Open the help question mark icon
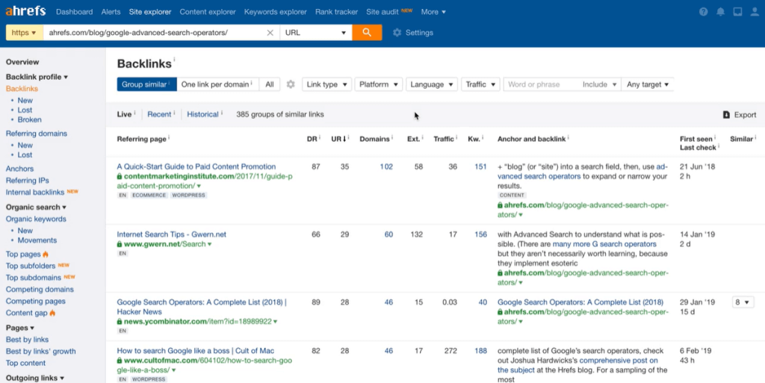This screenshot has width=765, height=383. pyautogui.click(x=703, y=12)
